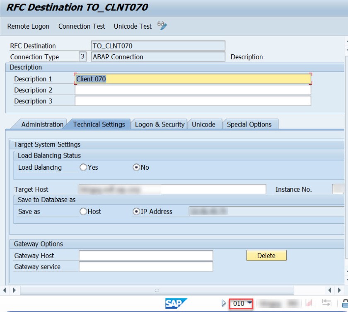Viewport: 348px width, 312px height.
Task: Open the Logon & Security tab
Action: 159,124
